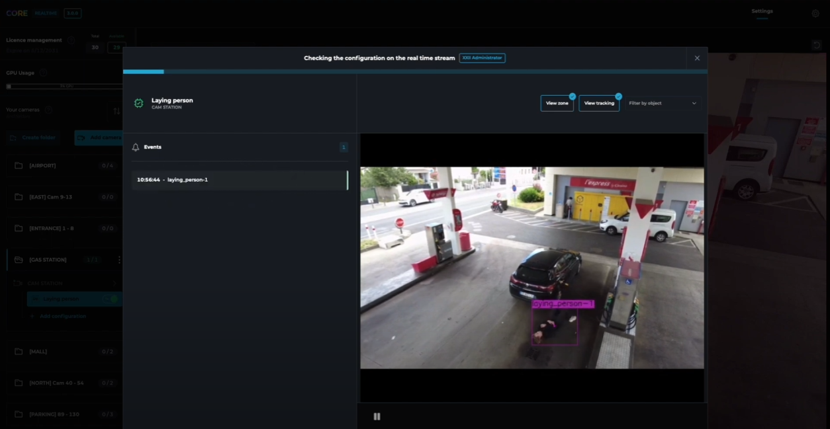Click the Create folder button
The image size is (830, 429).
[33, 137]
